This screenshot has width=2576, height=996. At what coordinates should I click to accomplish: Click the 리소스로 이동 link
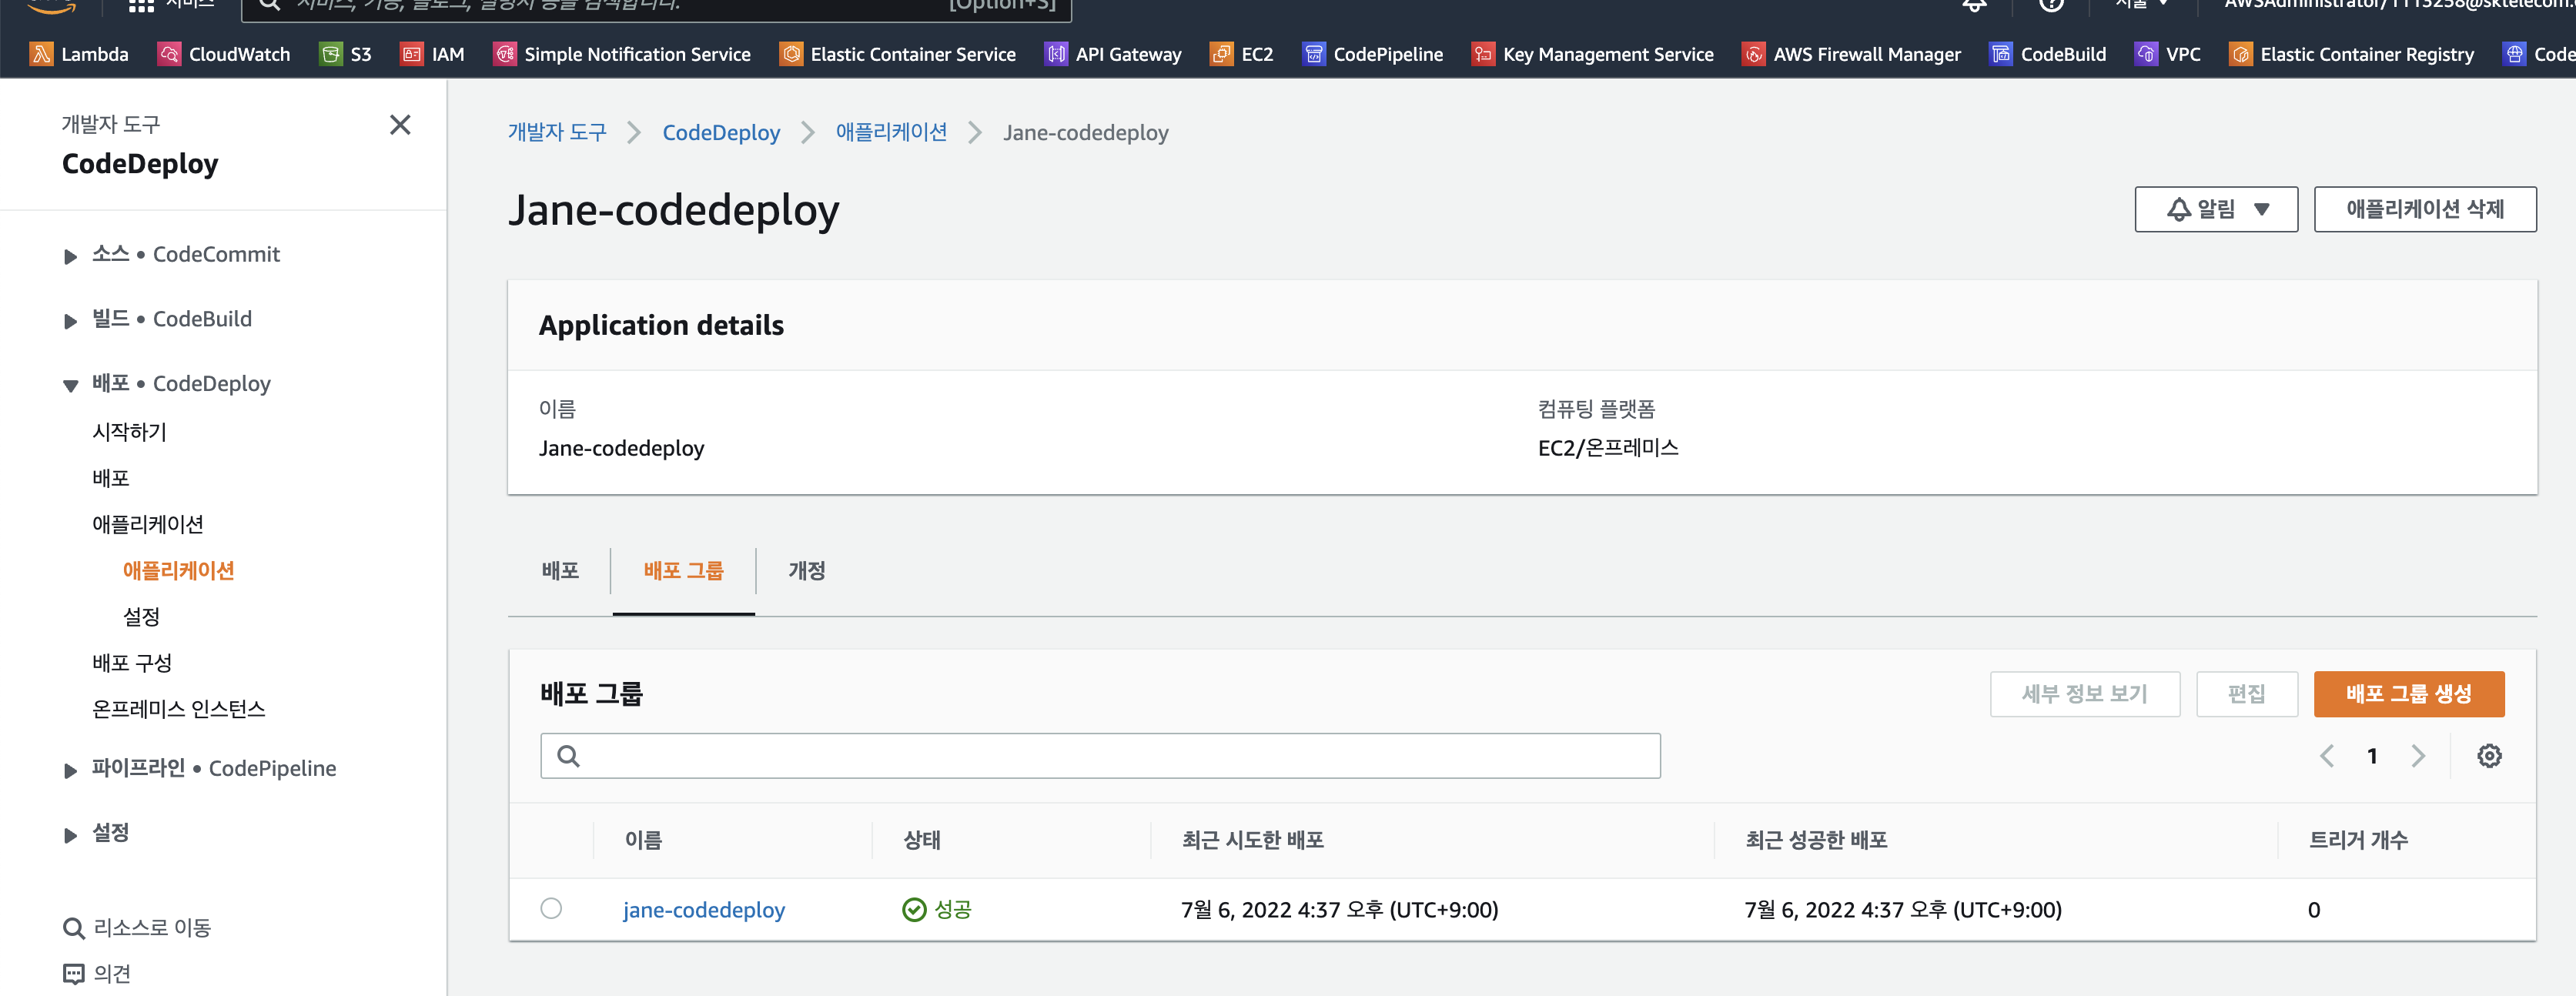point(152,928)
